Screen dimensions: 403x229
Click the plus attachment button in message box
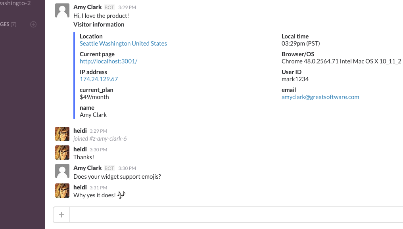pos(61,215)
